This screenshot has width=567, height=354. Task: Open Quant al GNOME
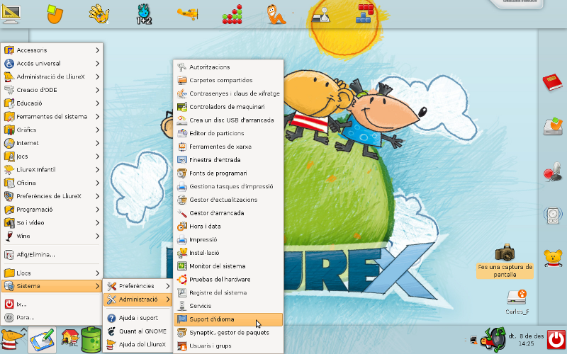coord(137,331)
